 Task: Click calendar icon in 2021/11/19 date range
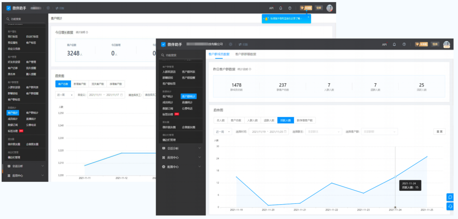click(x=285, y=132)
